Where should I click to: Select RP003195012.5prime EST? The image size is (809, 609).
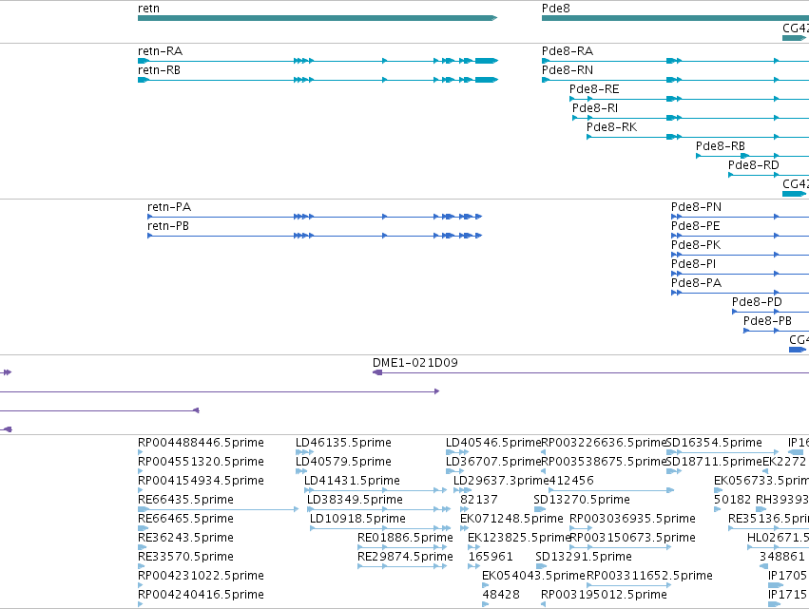tap(544, 604)
